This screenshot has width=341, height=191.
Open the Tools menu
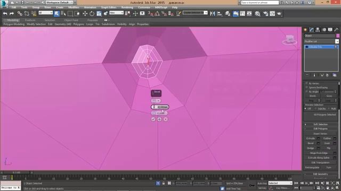pyautogui.click(x=24, y=7)
